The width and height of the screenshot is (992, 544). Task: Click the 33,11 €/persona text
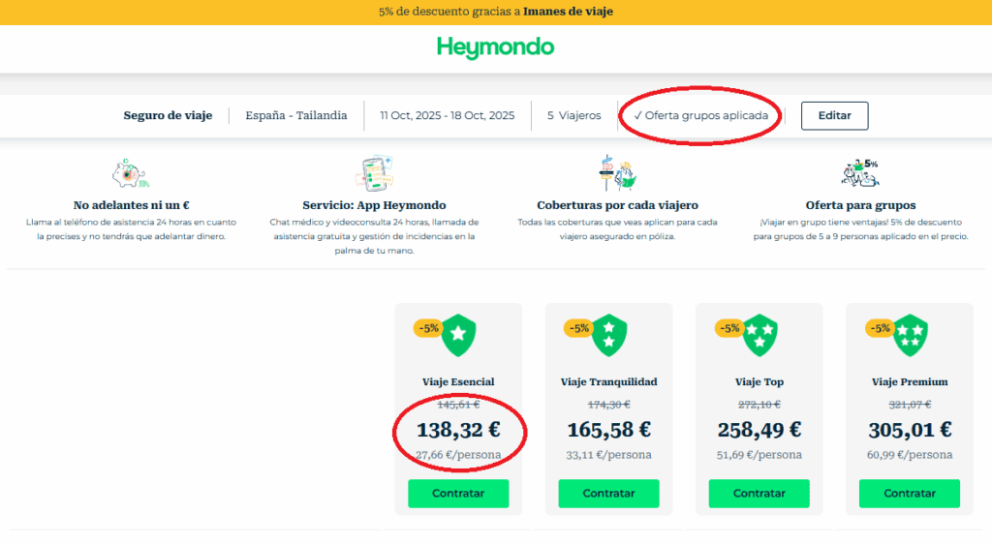point(608,455)
